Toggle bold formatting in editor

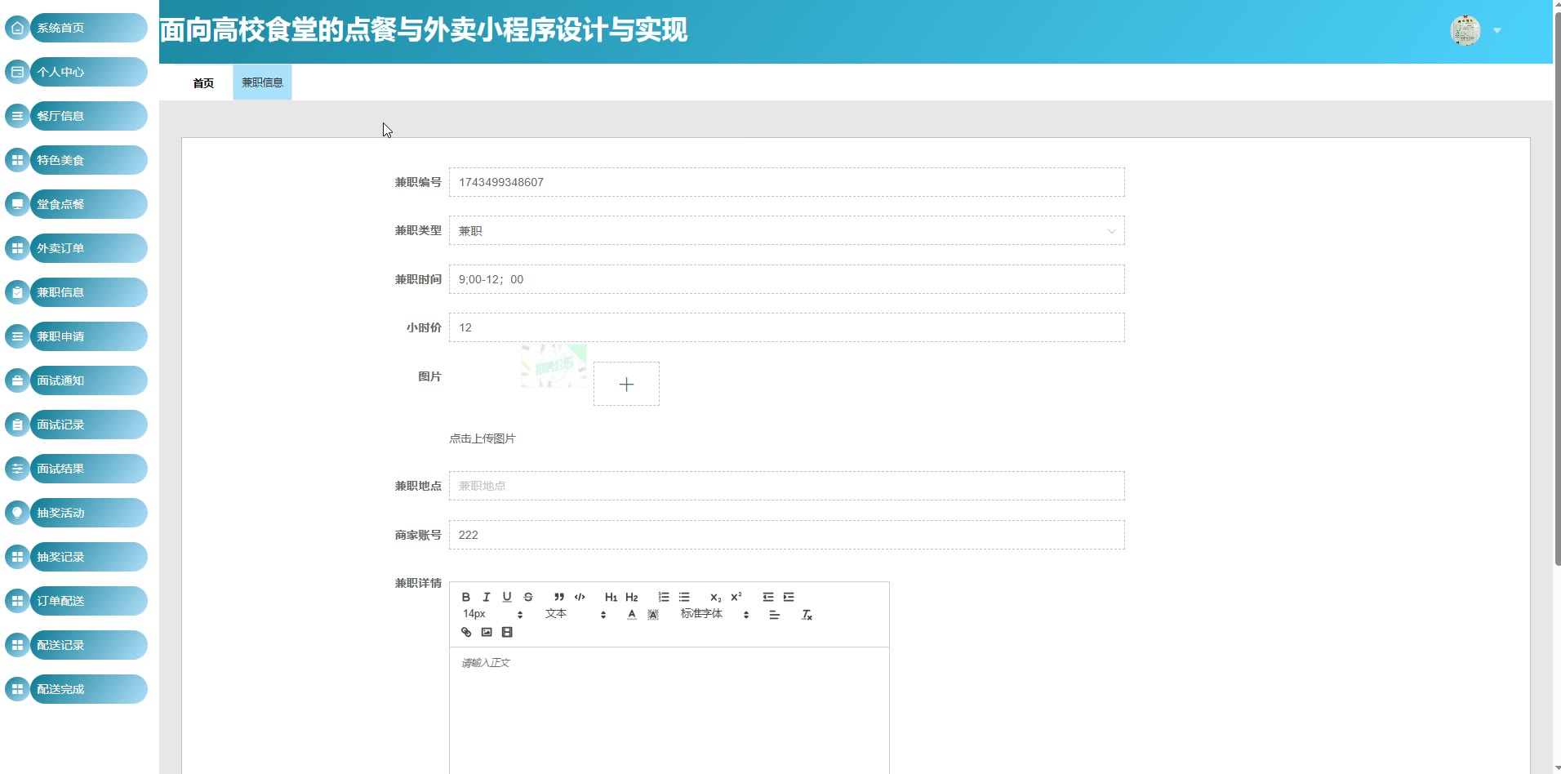[x=466, y=597]
